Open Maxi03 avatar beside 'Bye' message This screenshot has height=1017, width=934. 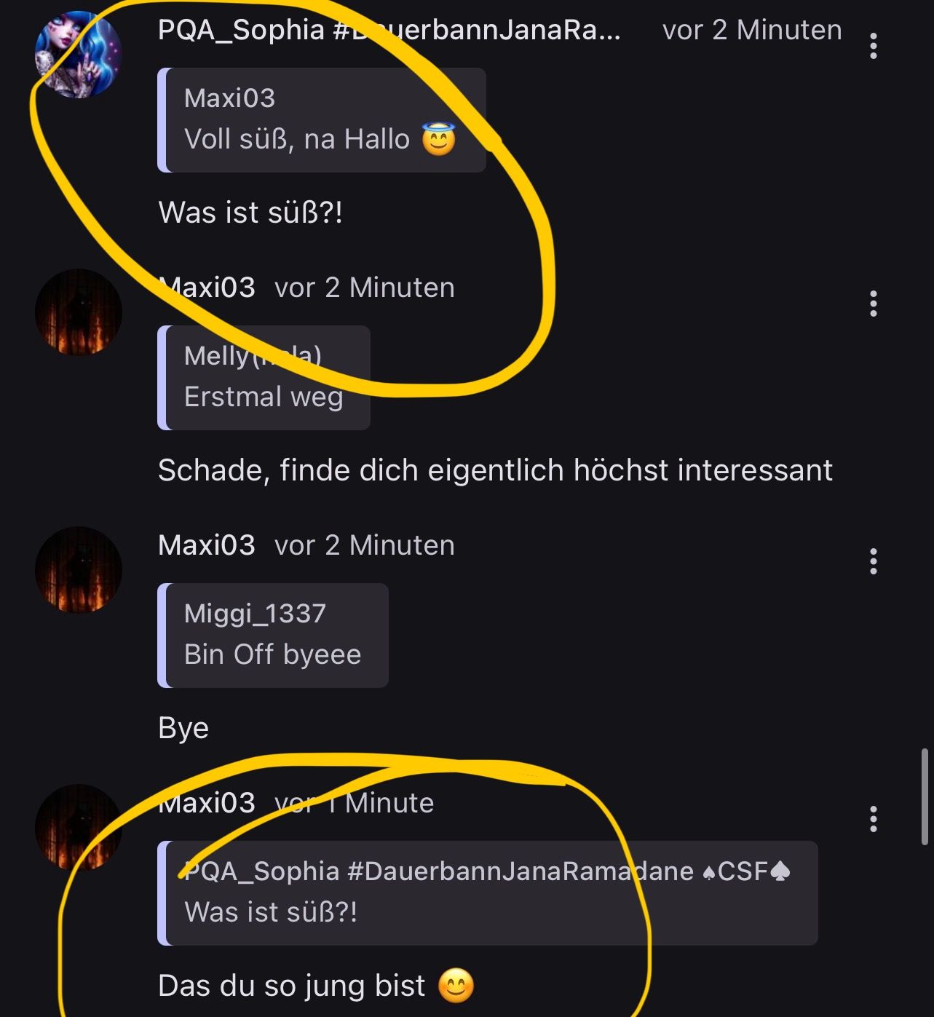[79, 570]
